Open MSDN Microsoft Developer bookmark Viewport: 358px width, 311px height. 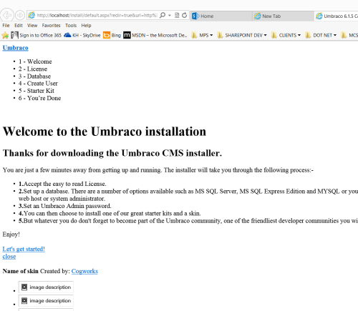(x=155, y=35)
